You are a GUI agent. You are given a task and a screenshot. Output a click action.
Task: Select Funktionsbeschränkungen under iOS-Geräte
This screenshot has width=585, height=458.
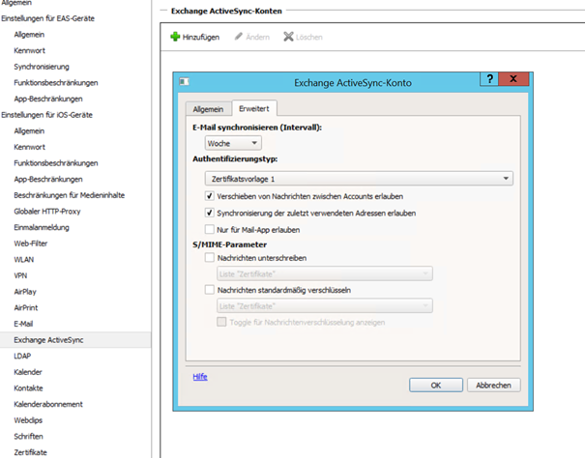click(x=56, y=162)
